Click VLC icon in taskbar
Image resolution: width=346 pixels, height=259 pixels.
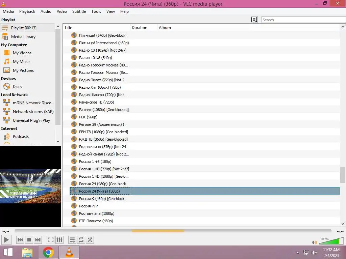point(69,252)
